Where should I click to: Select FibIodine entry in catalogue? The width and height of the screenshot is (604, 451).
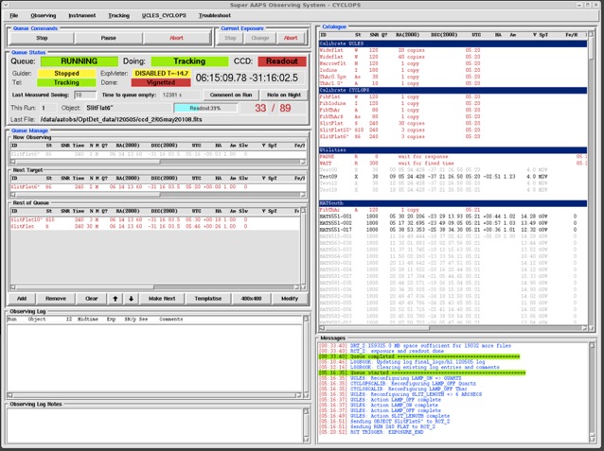point(453,103)
